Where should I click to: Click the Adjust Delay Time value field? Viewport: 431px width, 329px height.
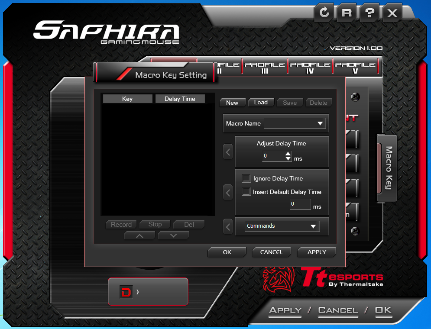274,156
